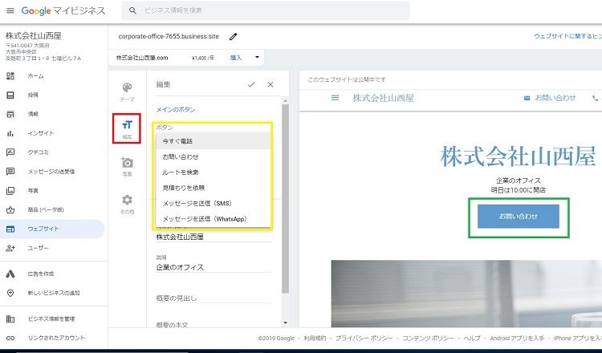Select メッセージを送信 (WhatsApp) option

tap(213, 219)
